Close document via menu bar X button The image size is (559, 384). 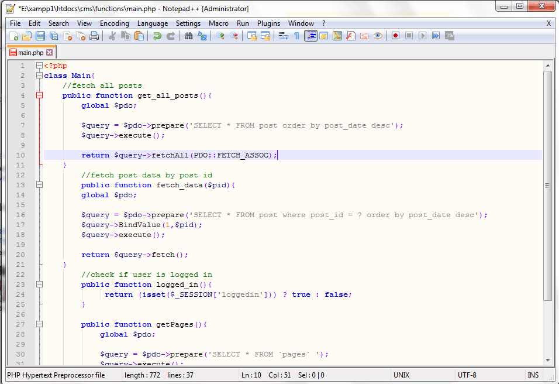(x=548, y=23)
